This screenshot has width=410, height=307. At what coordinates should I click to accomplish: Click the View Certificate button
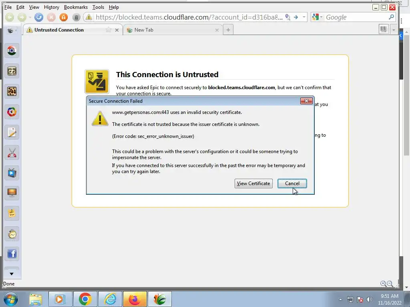(253, 183)
